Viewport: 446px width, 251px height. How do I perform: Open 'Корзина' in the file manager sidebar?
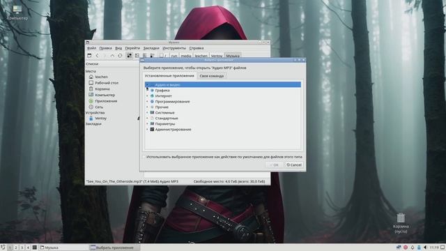[x=102, y=89]
